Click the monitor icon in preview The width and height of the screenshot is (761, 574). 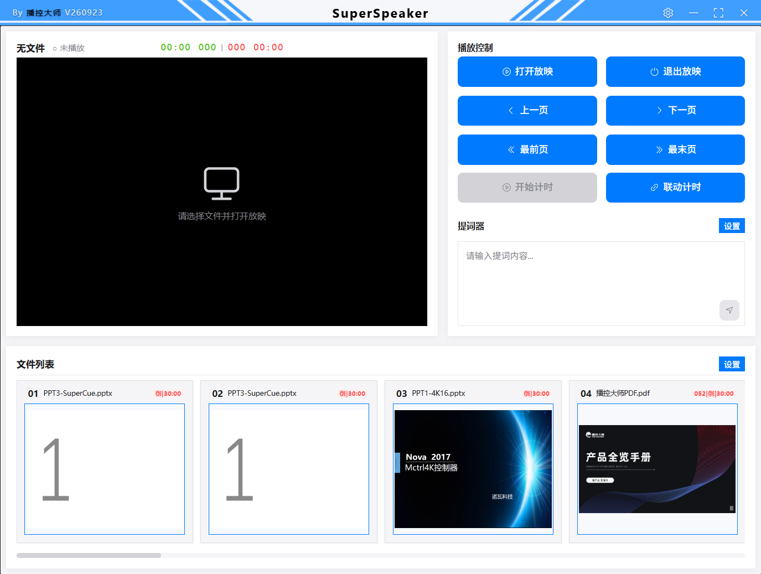[x=221, y=183]
